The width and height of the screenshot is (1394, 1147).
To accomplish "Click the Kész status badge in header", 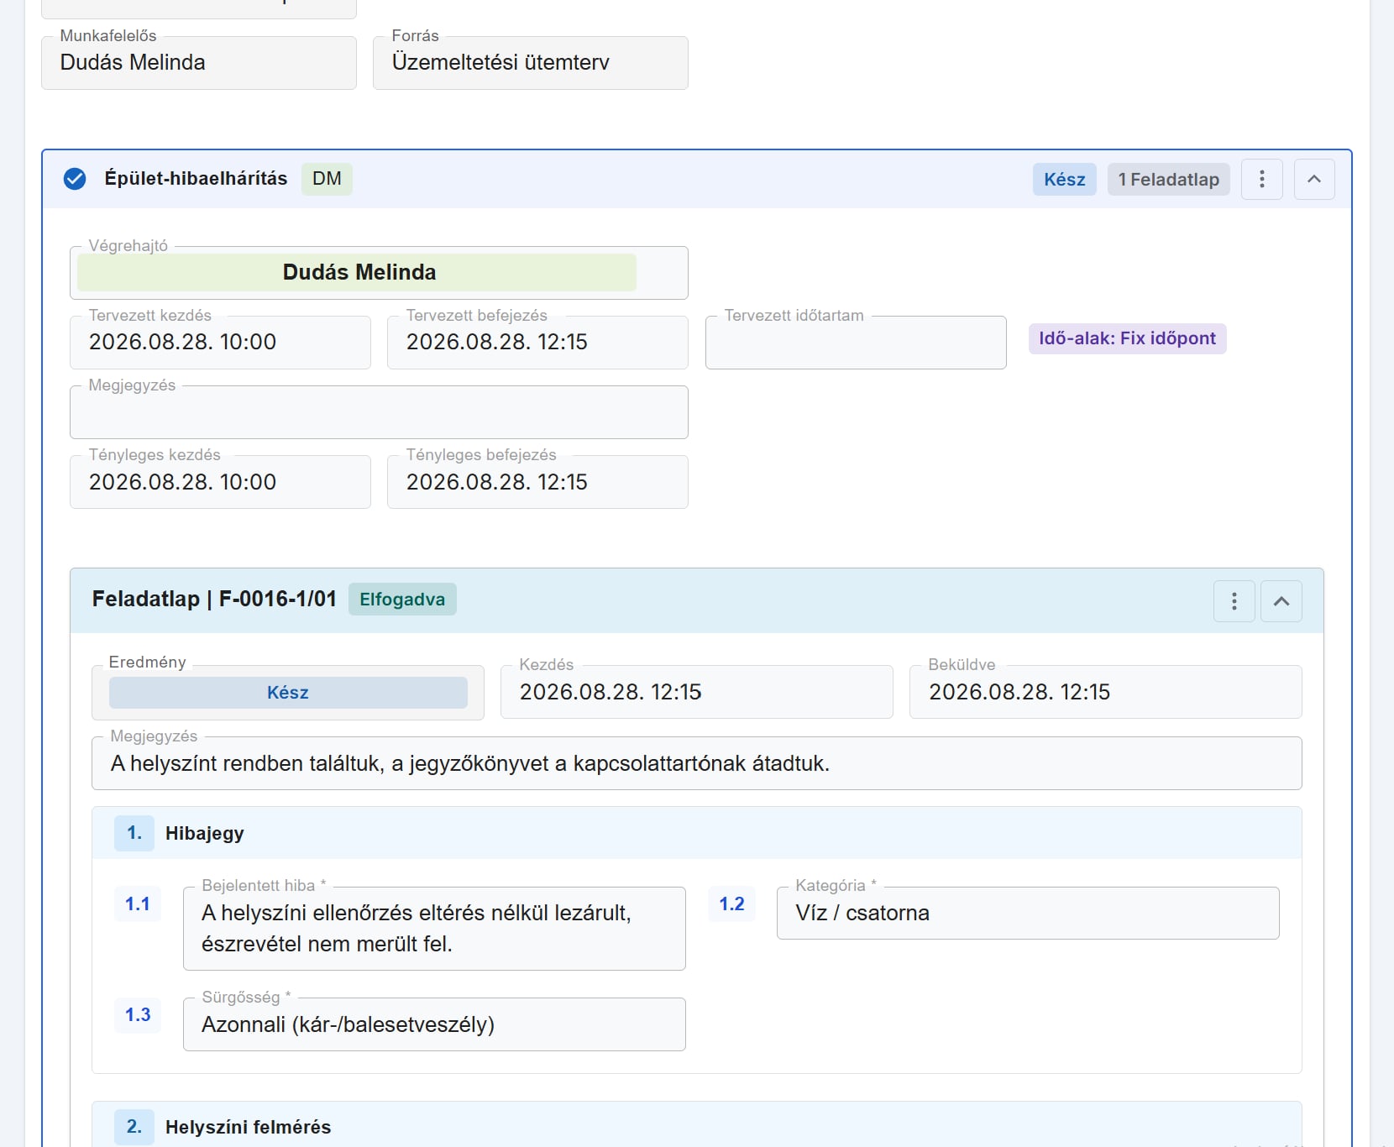I will [1064, 180].
